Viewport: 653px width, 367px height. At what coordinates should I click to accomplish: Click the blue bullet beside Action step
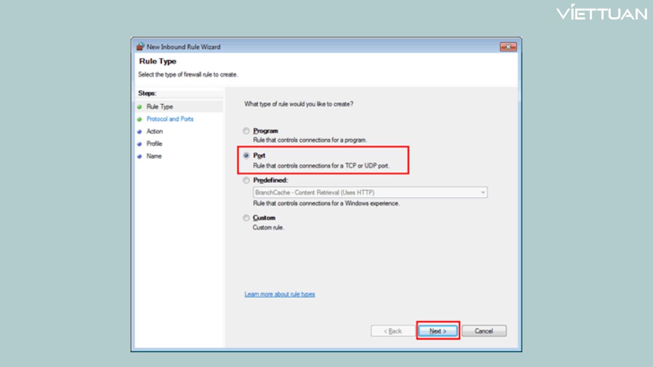139,132
